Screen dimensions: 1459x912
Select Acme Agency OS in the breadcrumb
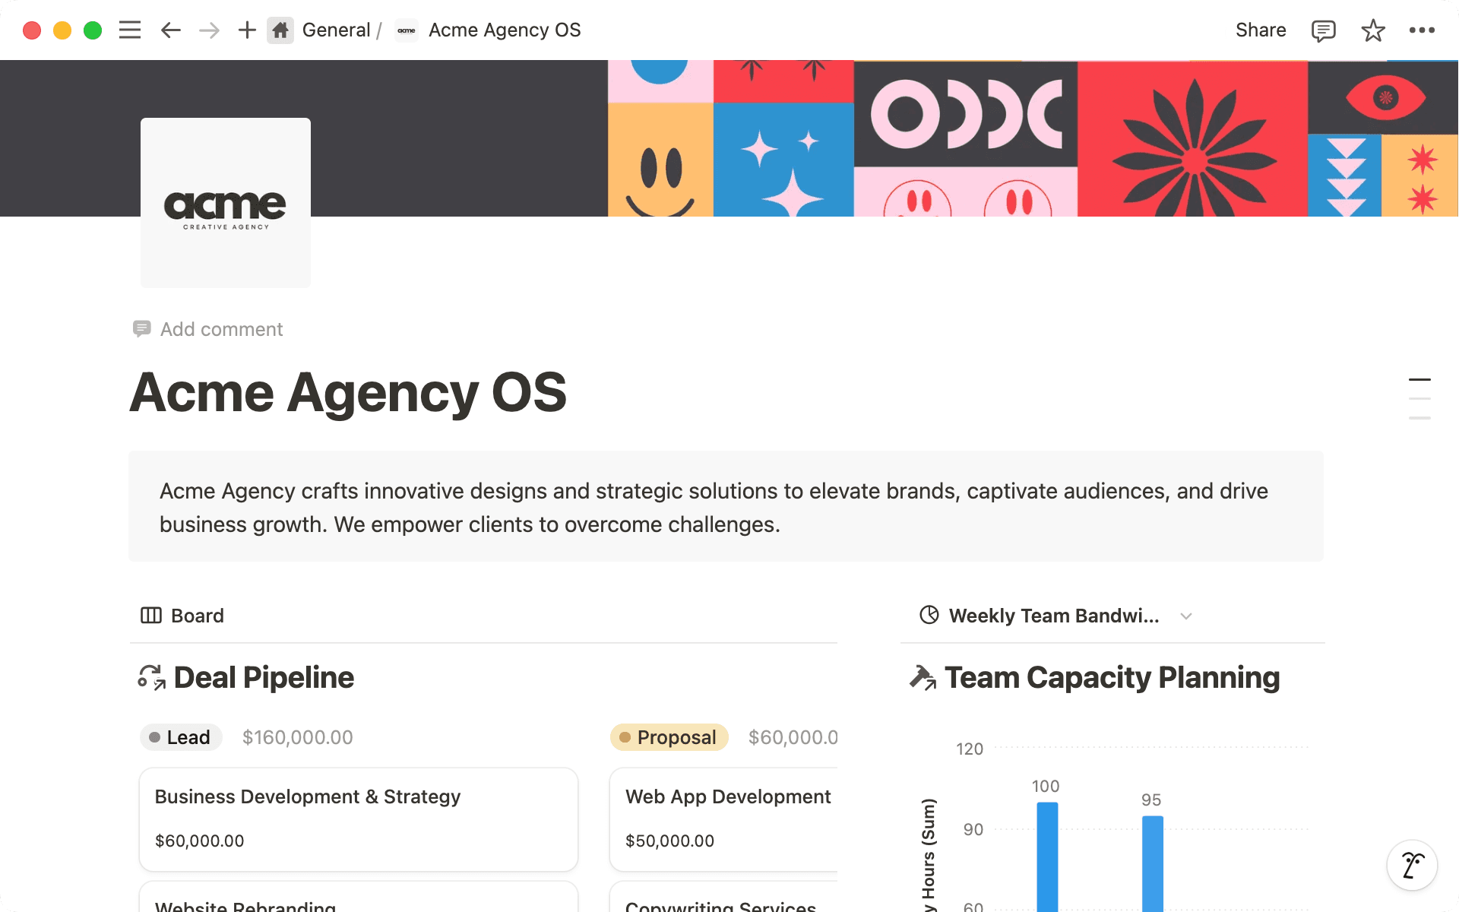pos(505,30)
